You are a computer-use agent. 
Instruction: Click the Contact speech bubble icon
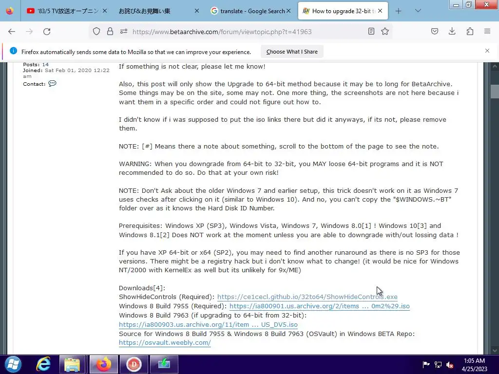pyautogui.click(x=52, y=83)
